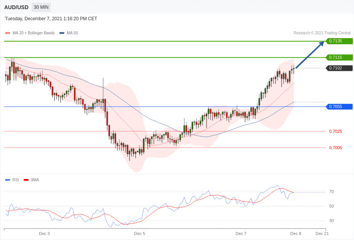Toggle the 9MA legend swatch
Screen dimensions: 354x240
click(26, 180)
